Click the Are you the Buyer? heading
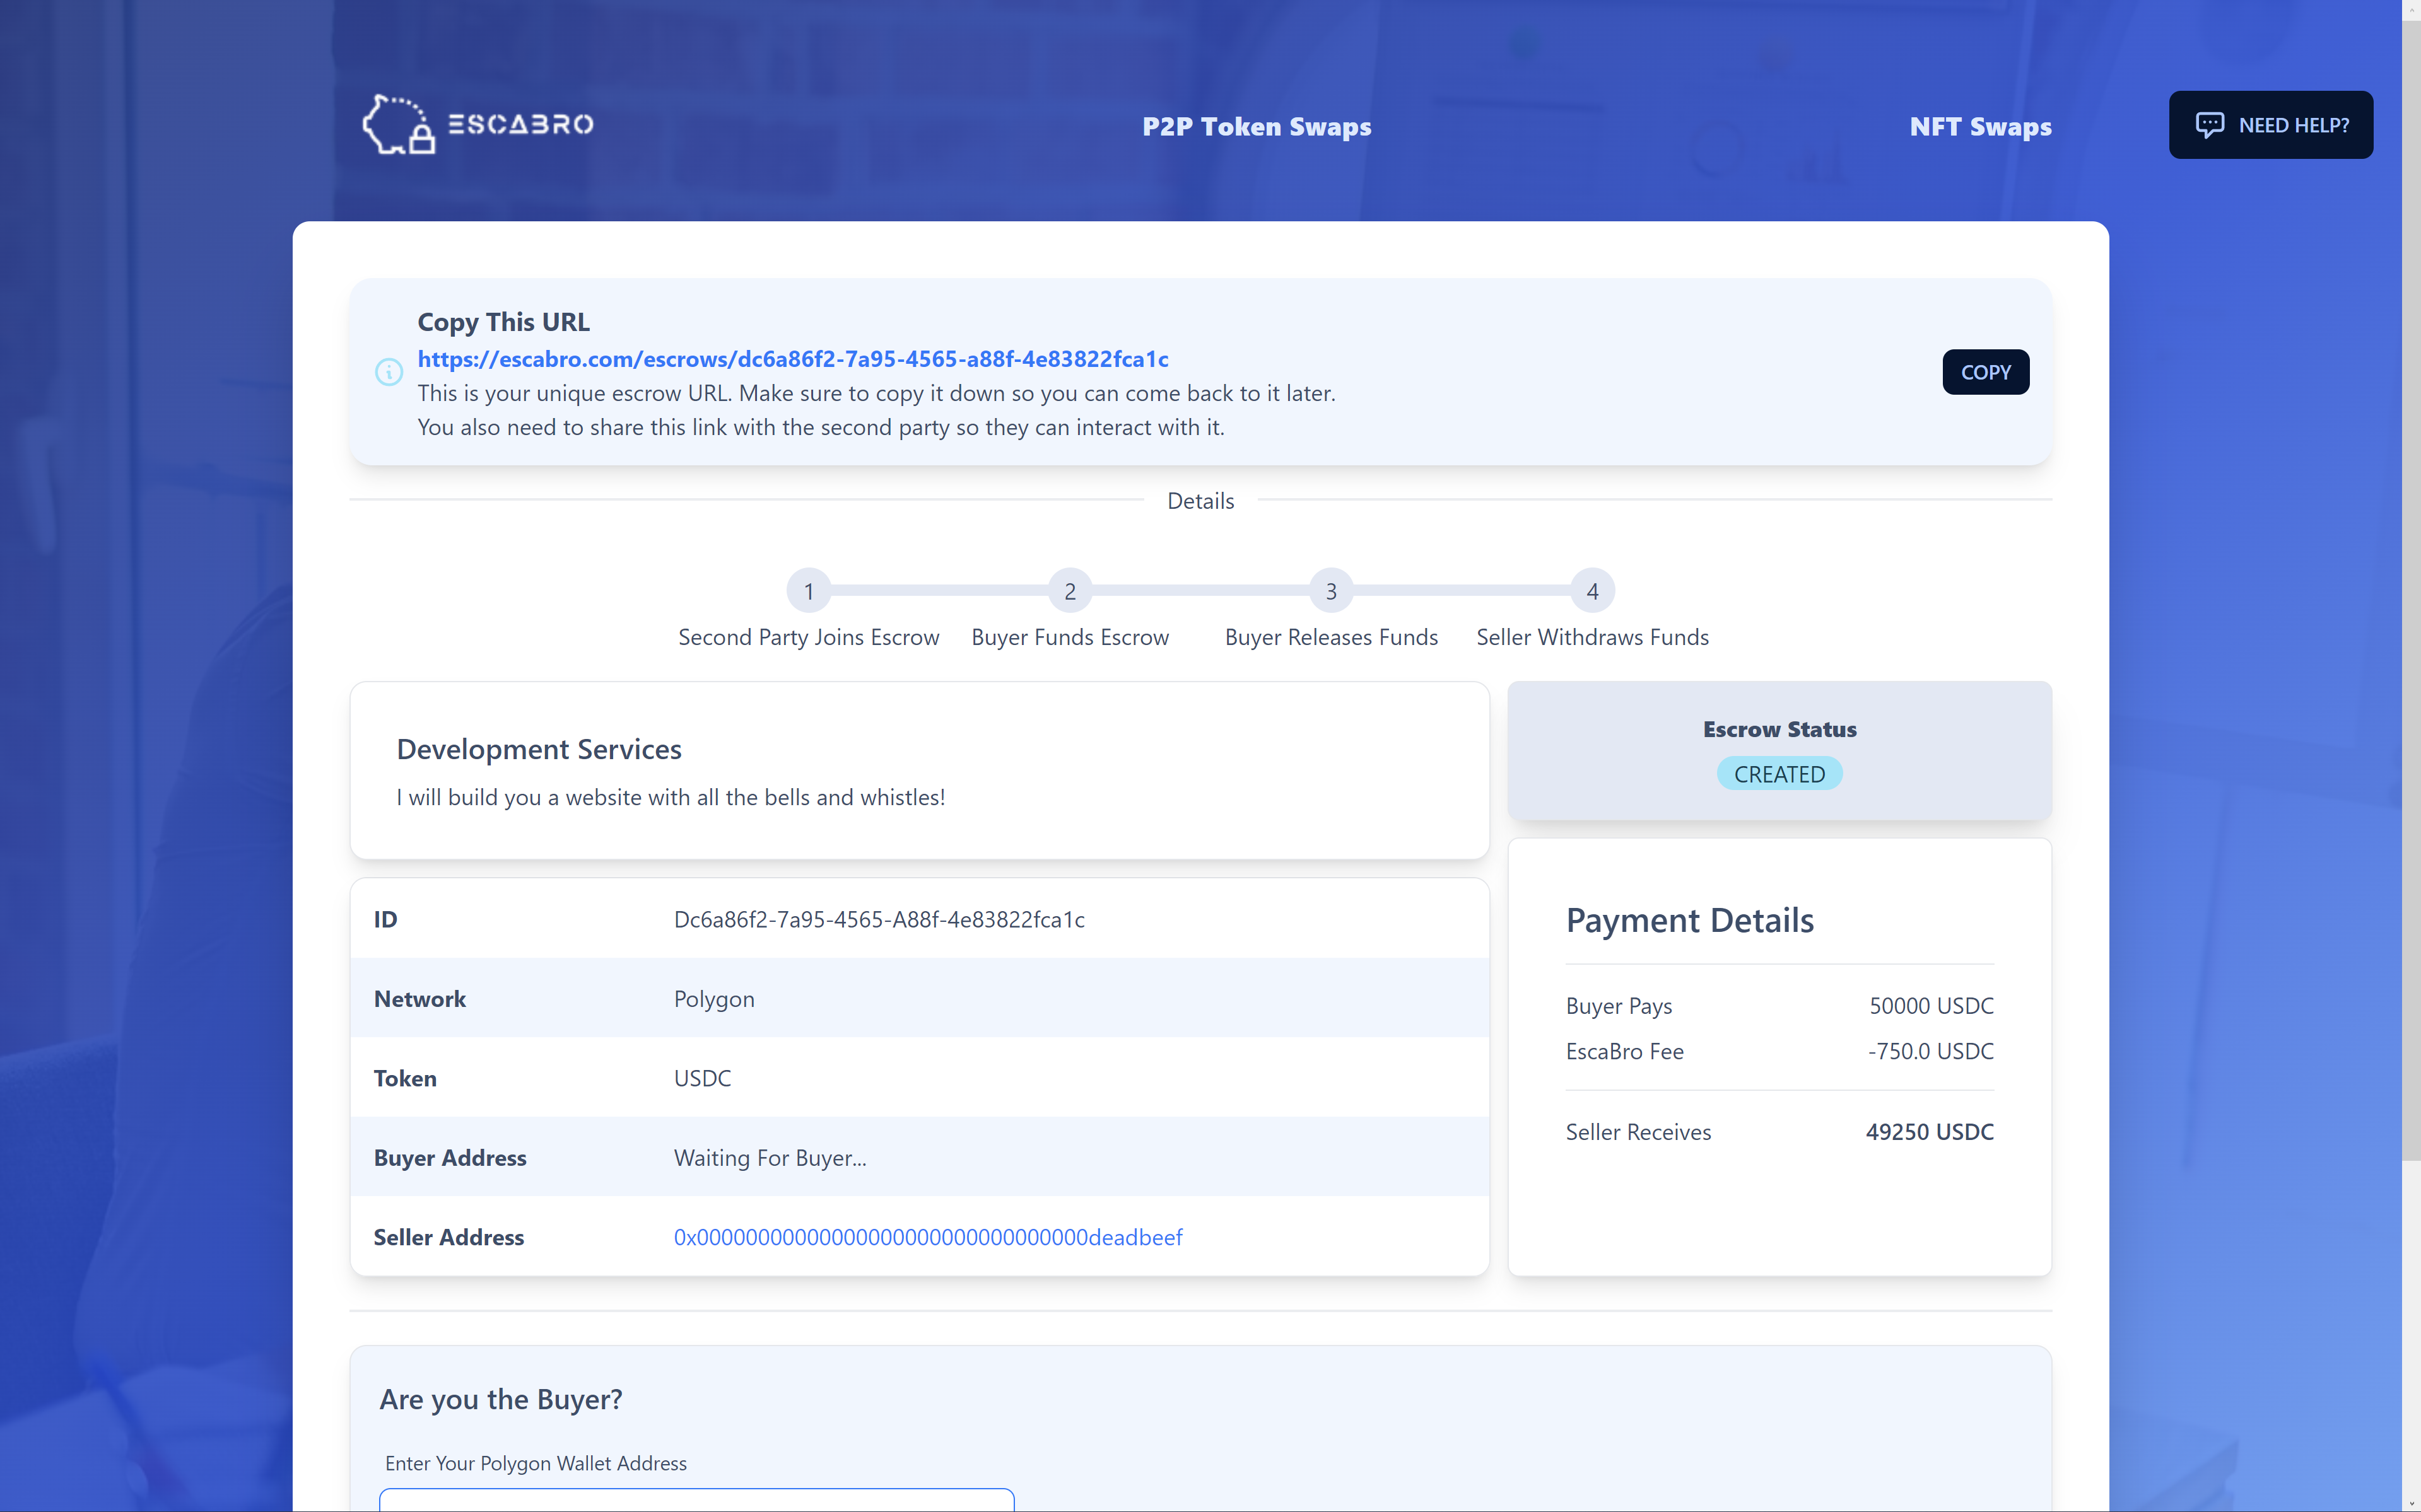The height and width of the screenshot is (1512, 2421). (x=500, y=1399)
